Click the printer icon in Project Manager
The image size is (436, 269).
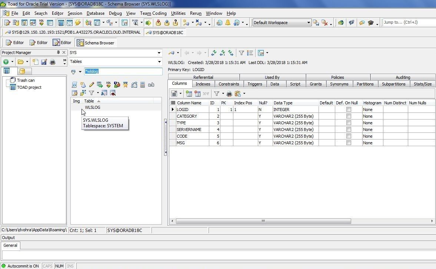tap(52, 62)
